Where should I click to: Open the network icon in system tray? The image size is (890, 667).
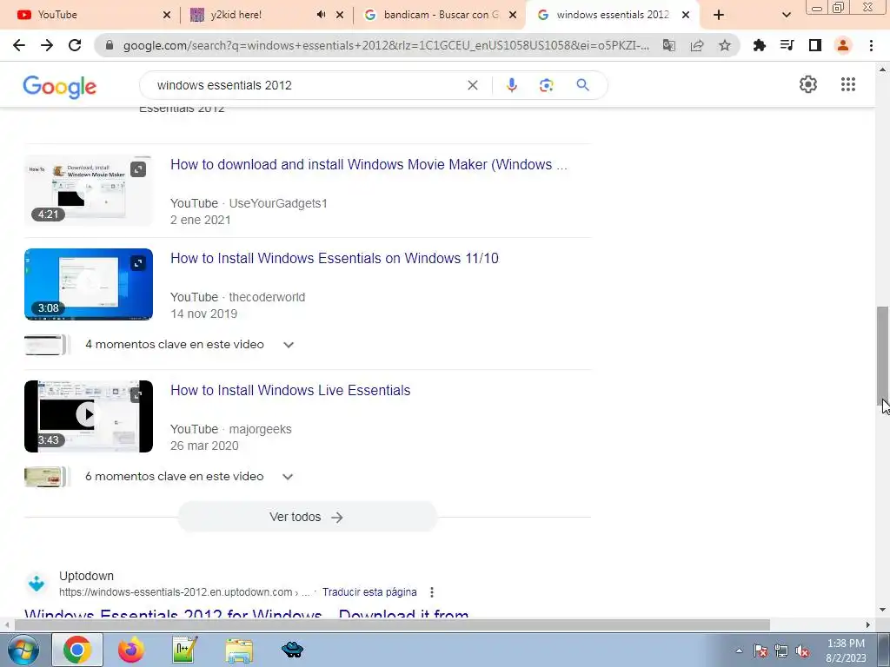[x=781, y=651]
